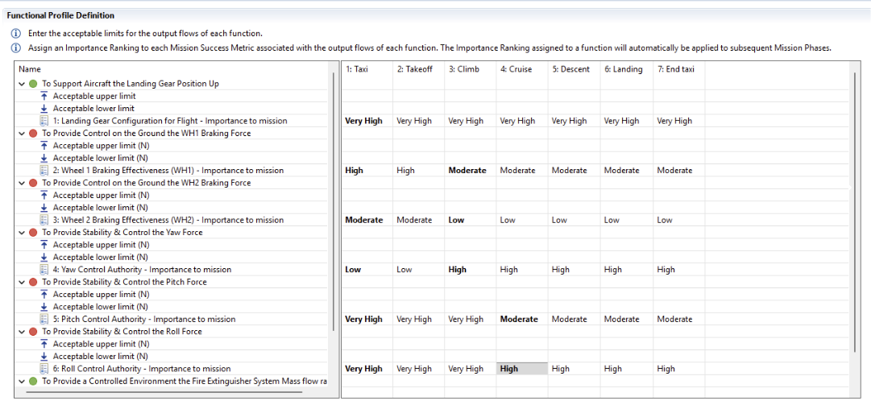The height and width of the screenshot is (405, 871).
Task: Click lower limit arrow icon under WH1 Braking
Action: click(44, 158)
